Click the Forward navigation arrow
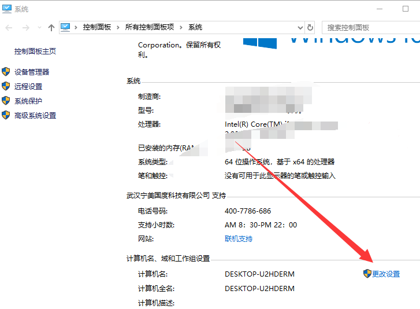The width and height of the screenshot is (420, 309). [25, 27]
